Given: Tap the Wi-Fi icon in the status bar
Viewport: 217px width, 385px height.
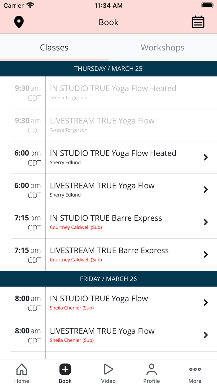Looking at the screenshot, I should click(x=29, y=5).
